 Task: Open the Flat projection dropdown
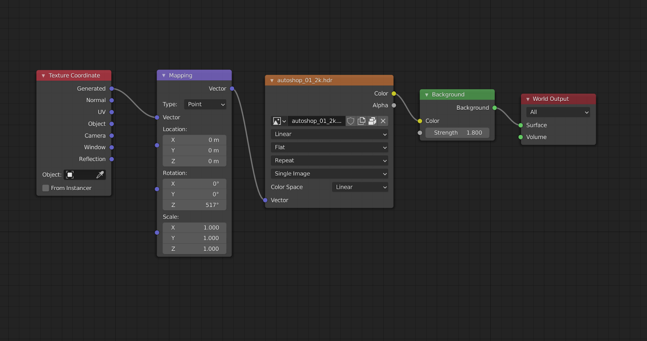coord(330,147)
